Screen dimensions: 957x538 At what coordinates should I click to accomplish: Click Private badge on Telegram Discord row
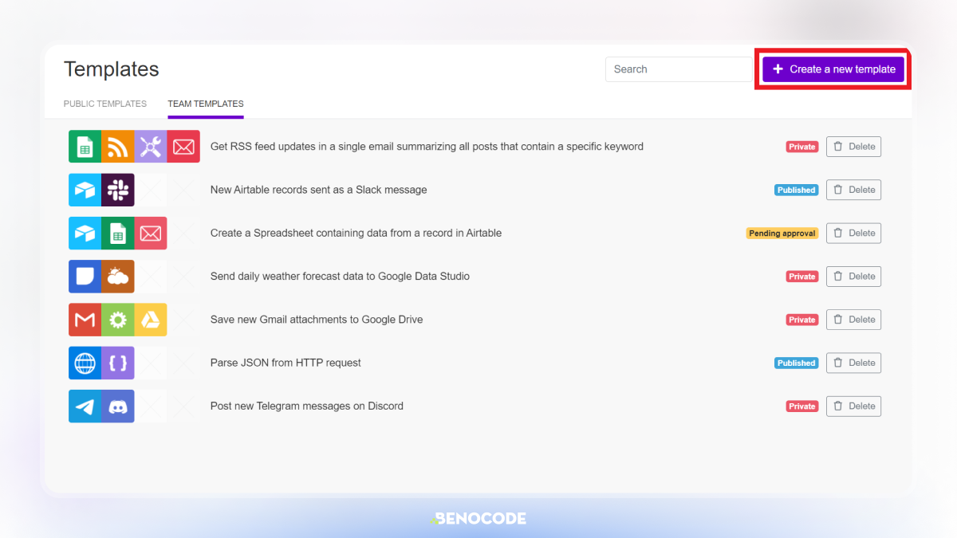point(802,406)
